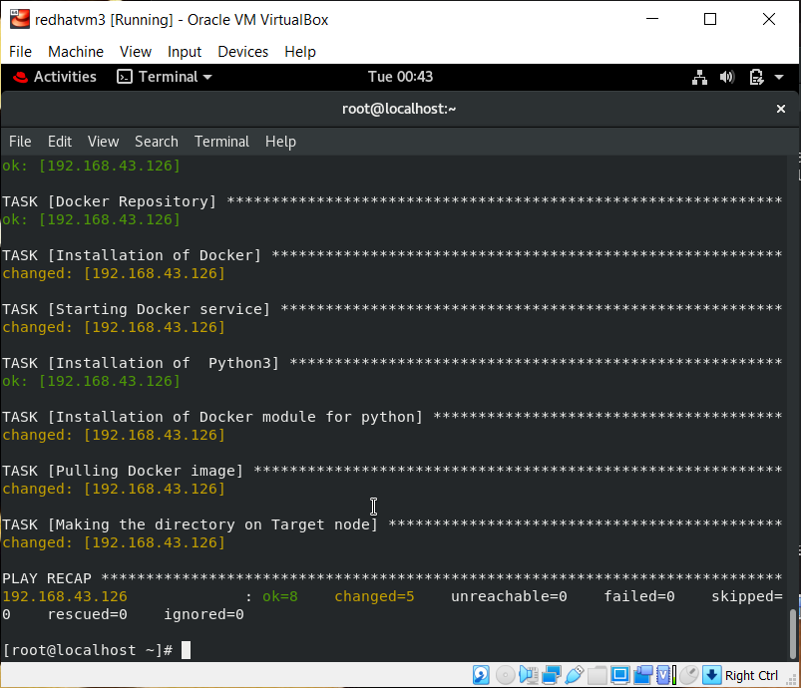Maximize the VirtualBox window

tap(710, 19)
